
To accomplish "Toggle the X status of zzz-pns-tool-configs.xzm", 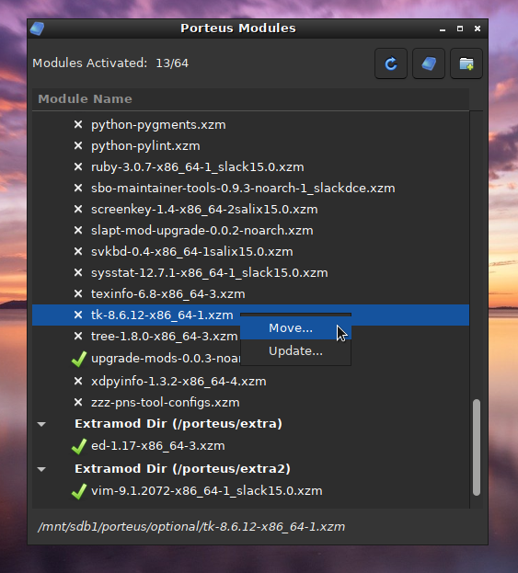I will point(78,402).
